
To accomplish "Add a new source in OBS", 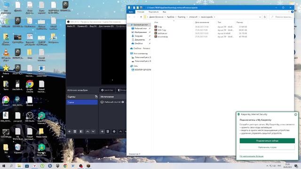I will tap(102, 131).
